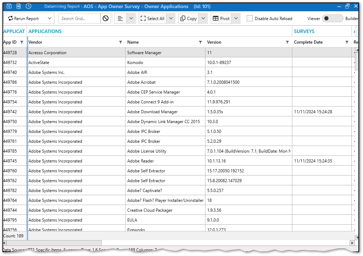The height and width of the screenshot is (256, 363).
Task: Sort by the Complete Date column header
Action: (x=308, y=42)
